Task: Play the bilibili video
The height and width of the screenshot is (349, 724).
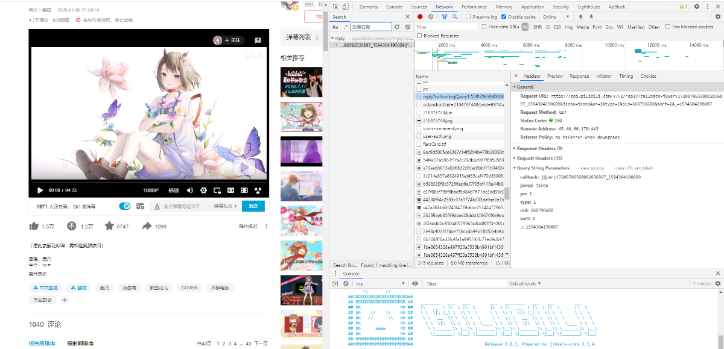Action: (40, 190)
